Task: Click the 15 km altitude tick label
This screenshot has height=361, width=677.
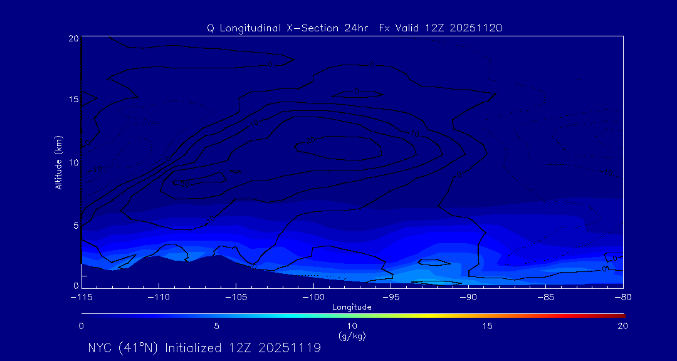Action: tap(73, 99)
